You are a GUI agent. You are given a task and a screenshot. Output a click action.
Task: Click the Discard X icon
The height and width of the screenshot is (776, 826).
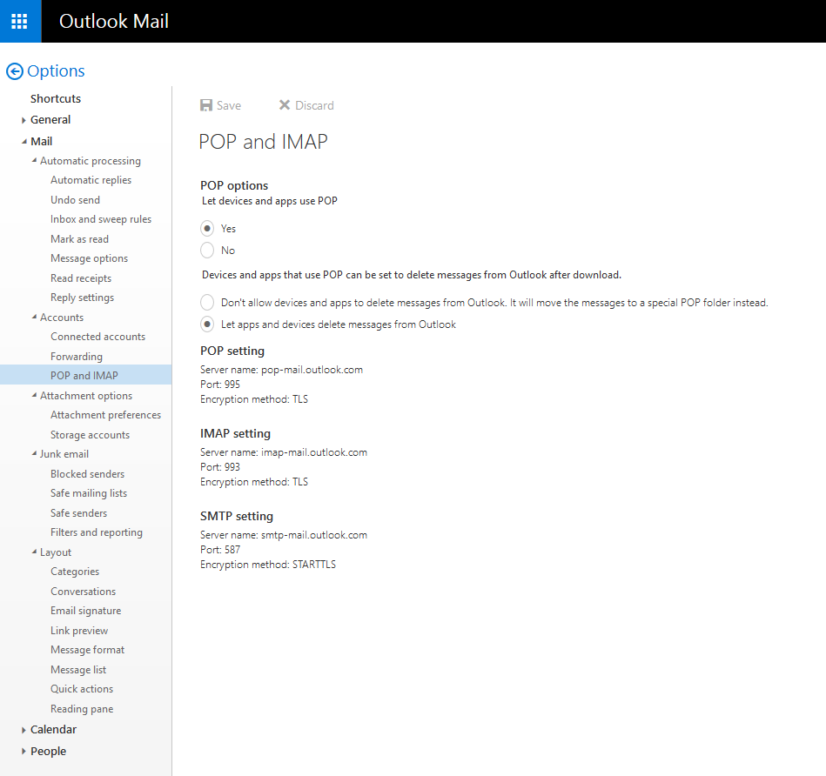coord(284,105)
